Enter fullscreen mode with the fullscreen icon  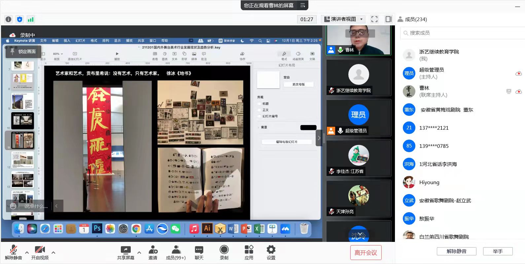[374, 19]
